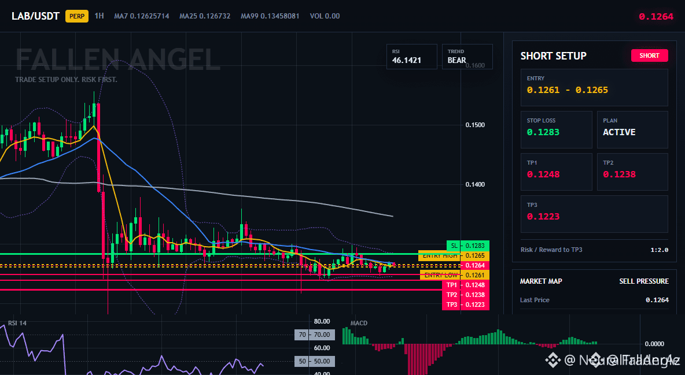
Task: Click the TP3 0.1223 card
Action: tap(594, 214)
